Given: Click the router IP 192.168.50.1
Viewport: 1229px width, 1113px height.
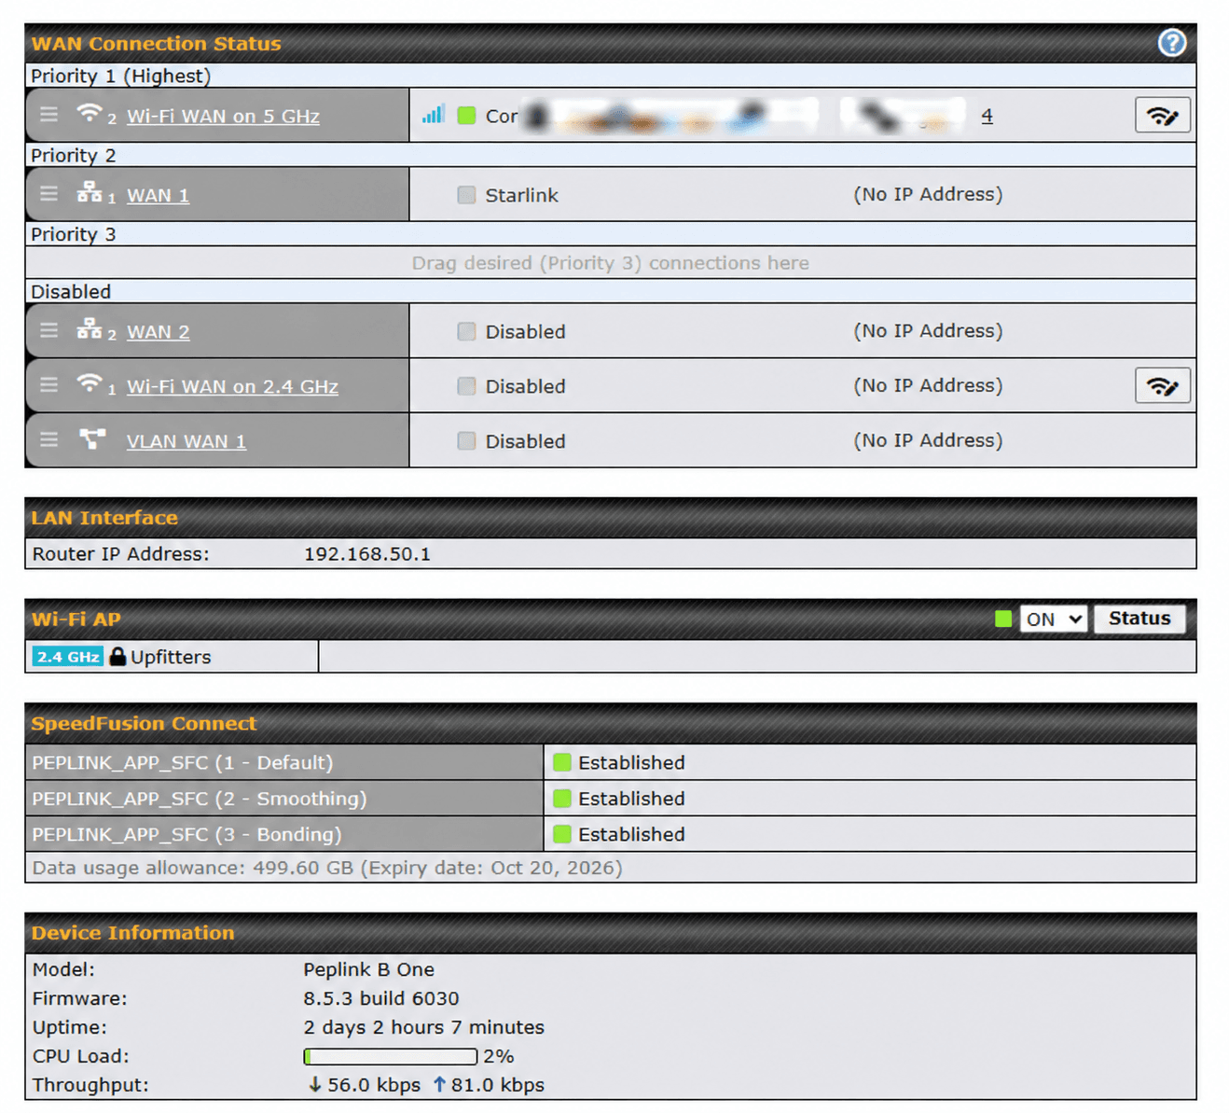Looking at the screenshot, I should 367,554.
